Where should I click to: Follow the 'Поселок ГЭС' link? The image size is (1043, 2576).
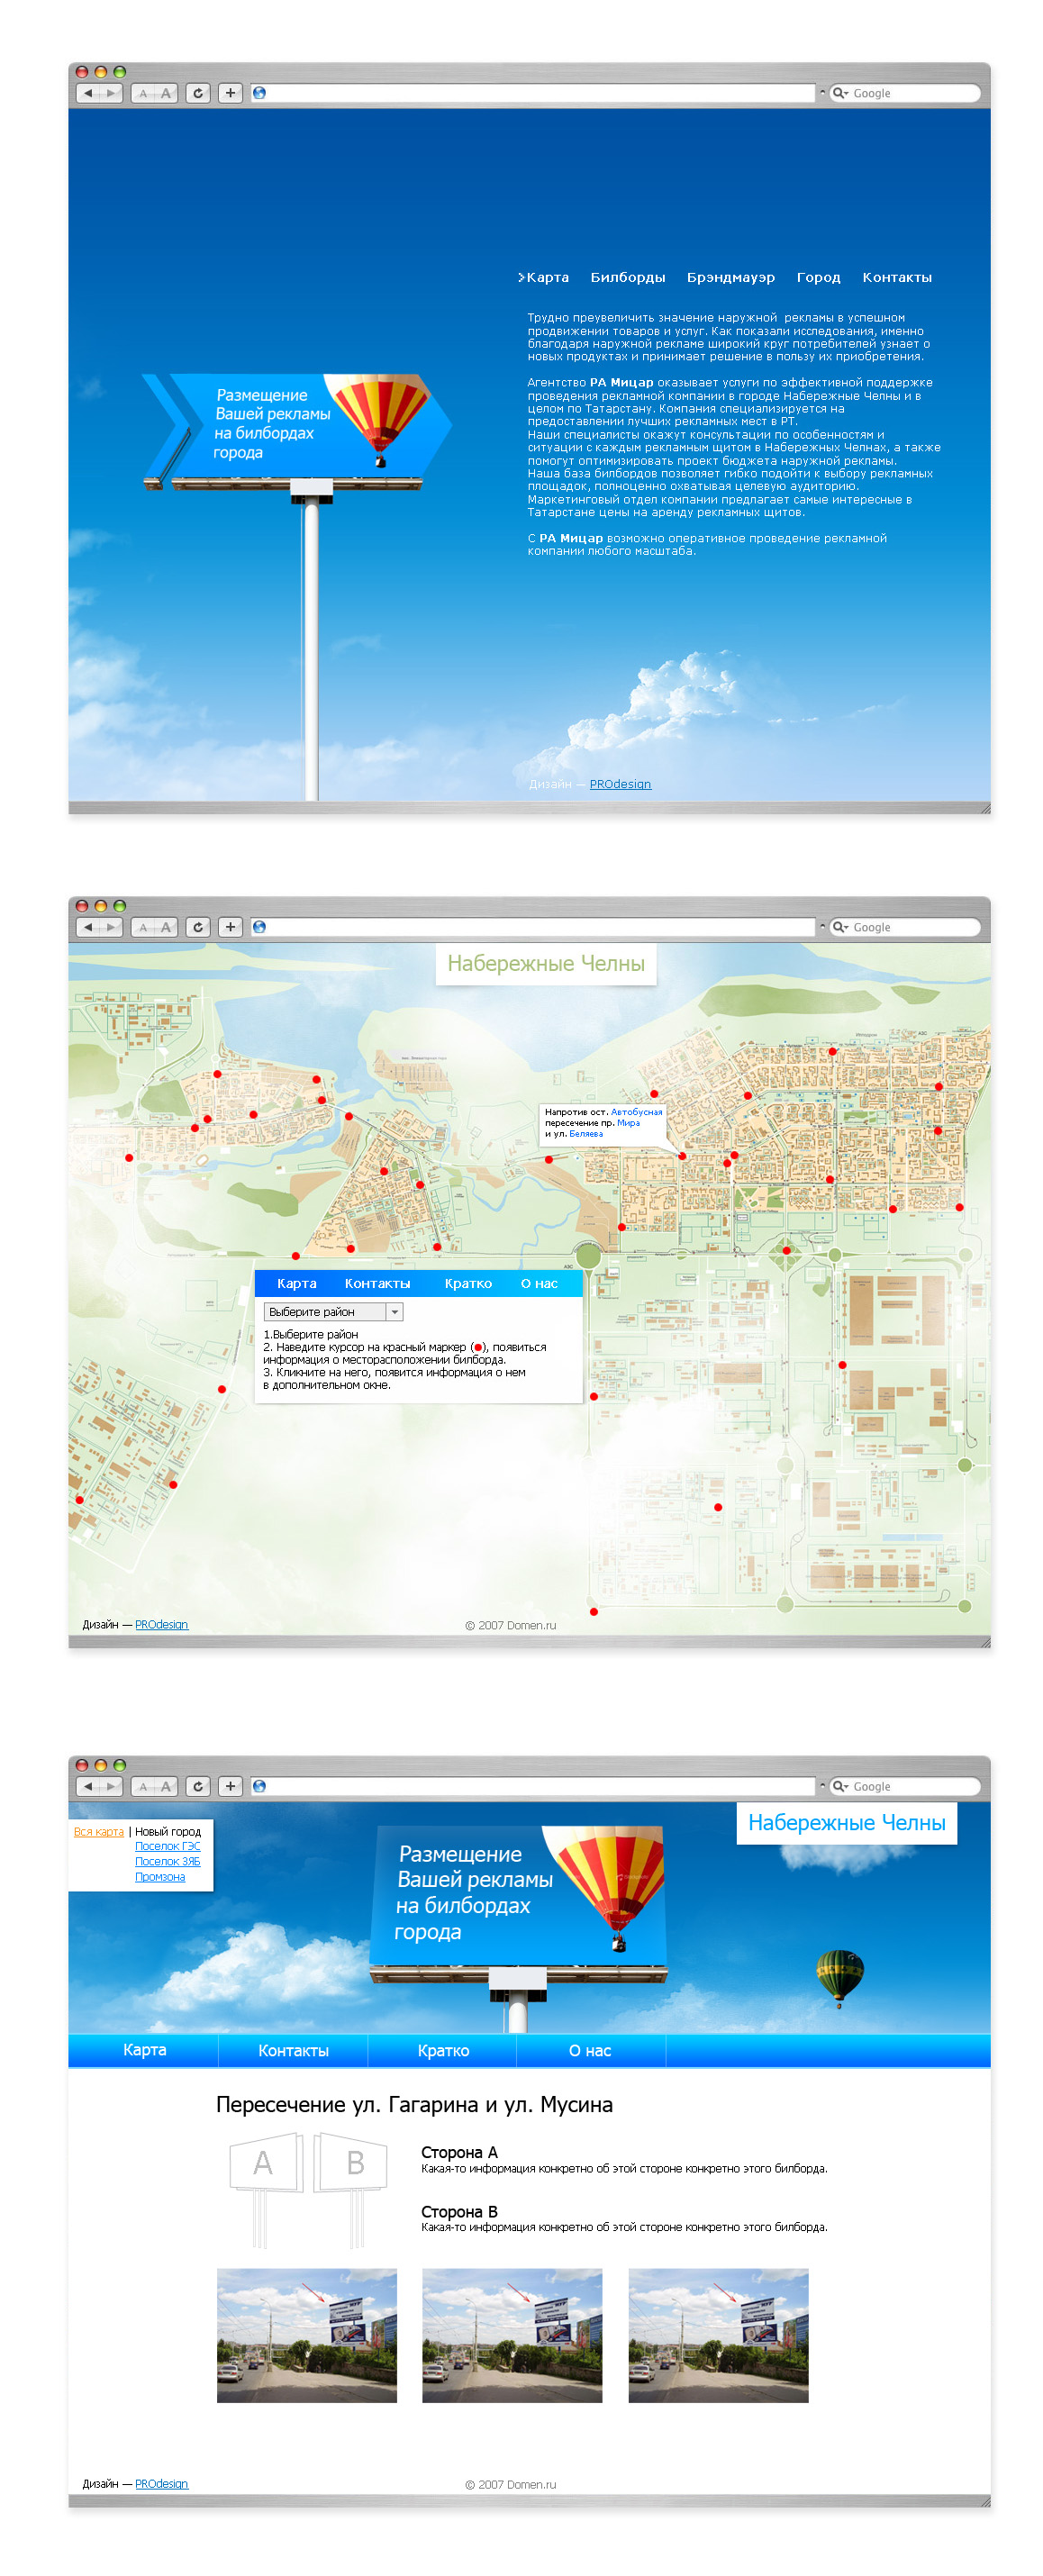click(167, 1846)
